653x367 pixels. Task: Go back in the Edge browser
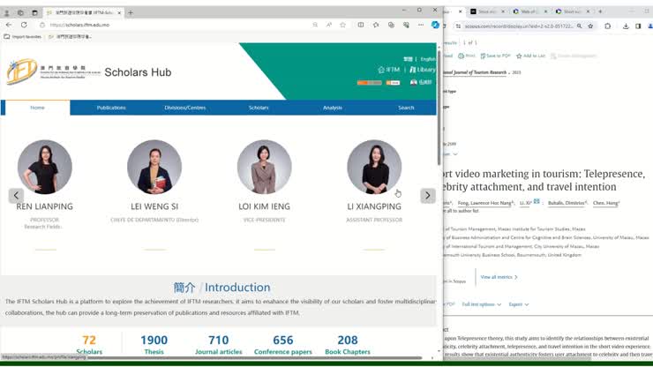point(9,25)
